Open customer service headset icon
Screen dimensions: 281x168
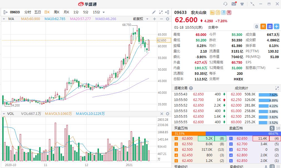point(225,4)
